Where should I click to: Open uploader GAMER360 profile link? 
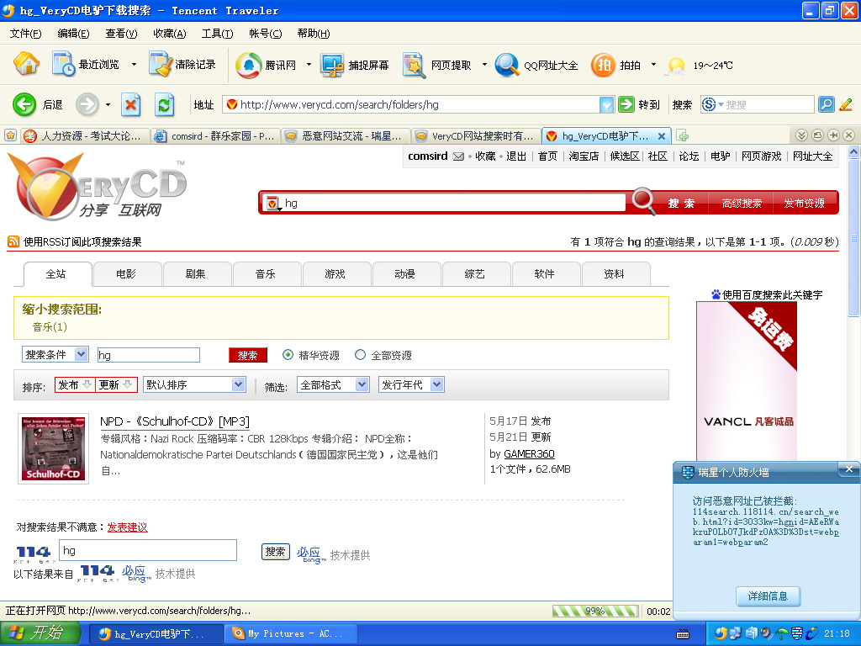point(530,453)
